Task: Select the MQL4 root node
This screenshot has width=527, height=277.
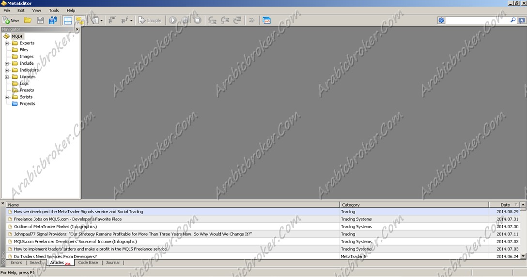Action: [x=17, y=36]
